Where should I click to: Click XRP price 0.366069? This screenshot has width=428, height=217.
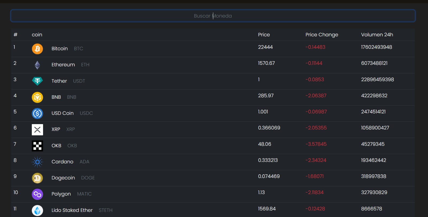click(x=269, y=128)
